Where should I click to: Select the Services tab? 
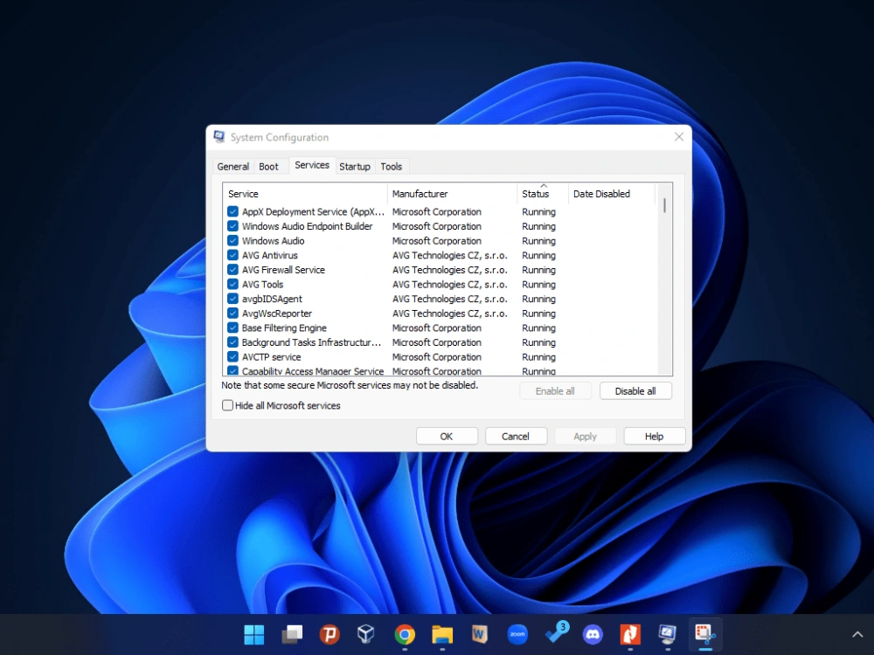click(312, 165)
